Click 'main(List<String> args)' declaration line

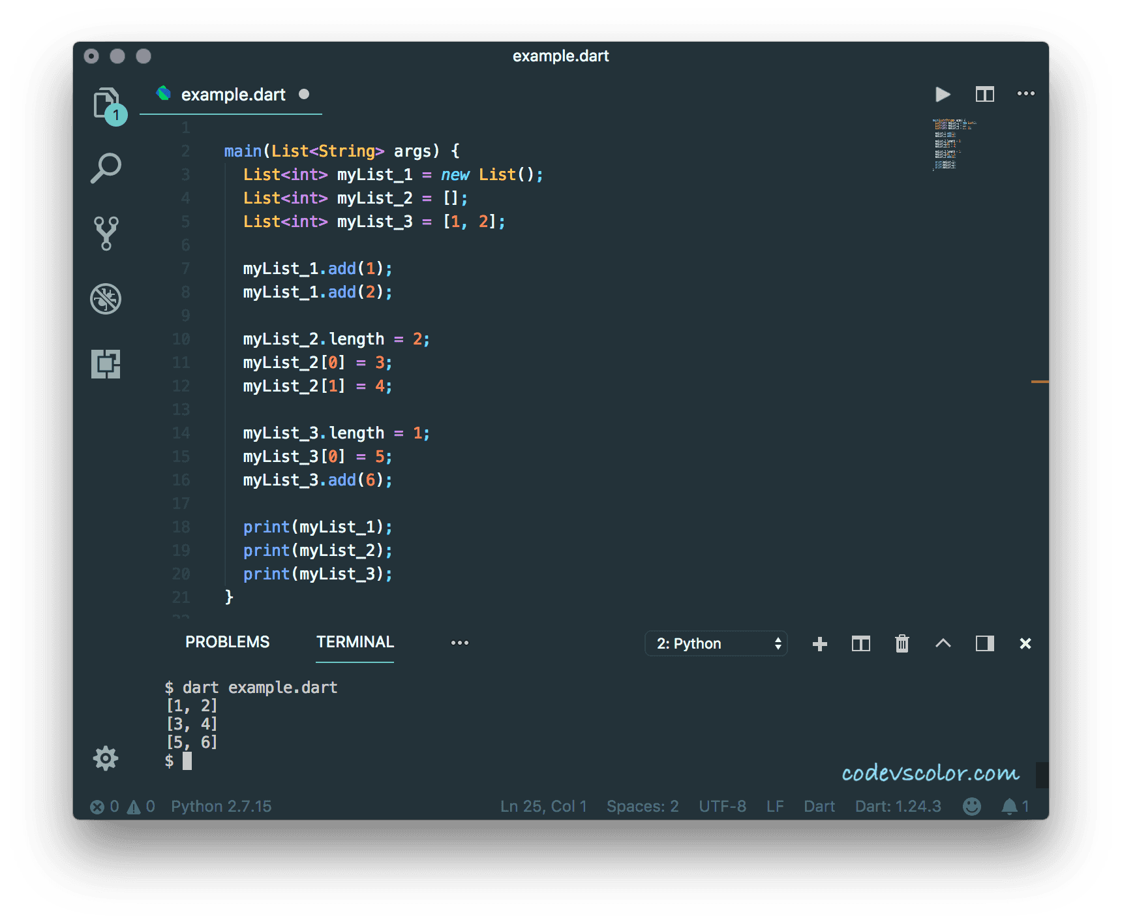point(342,151)
